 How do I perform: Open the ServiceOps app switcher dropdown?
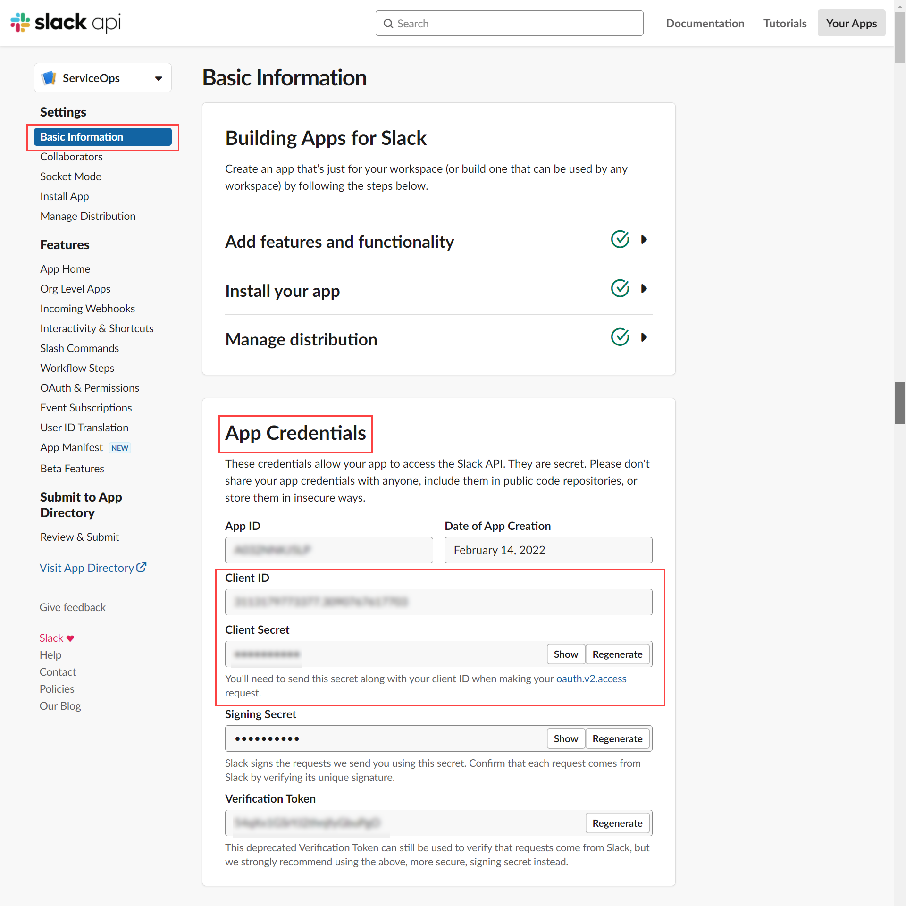(158, 78)
